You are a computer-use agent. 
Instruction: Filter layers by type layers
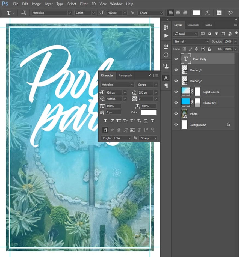216,34
